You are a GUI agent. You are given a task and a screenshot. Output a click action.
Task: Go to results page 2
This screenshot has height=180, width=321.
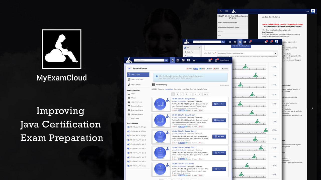(x=177, y=94)
